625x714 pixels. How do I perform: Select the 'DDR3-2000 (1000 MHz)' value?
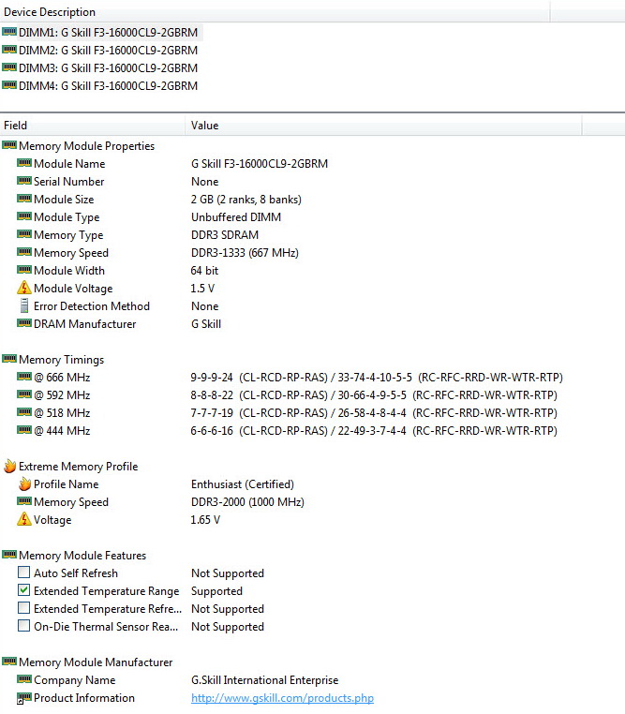[x=247, y=502]
